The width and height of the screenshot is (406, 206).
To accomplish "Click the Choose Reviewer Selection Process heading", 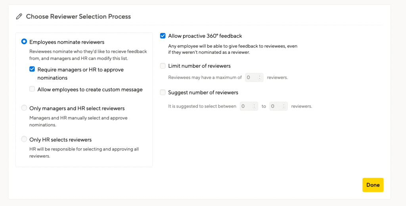I will click(79, 17).
